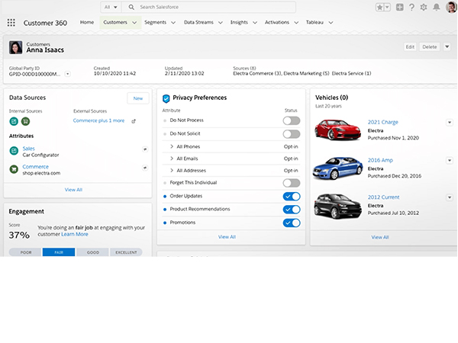The height and width of the screenshot is (343, 458).
Task: Click the Anna Isaacs profile photo
Action: coord(15,47)
